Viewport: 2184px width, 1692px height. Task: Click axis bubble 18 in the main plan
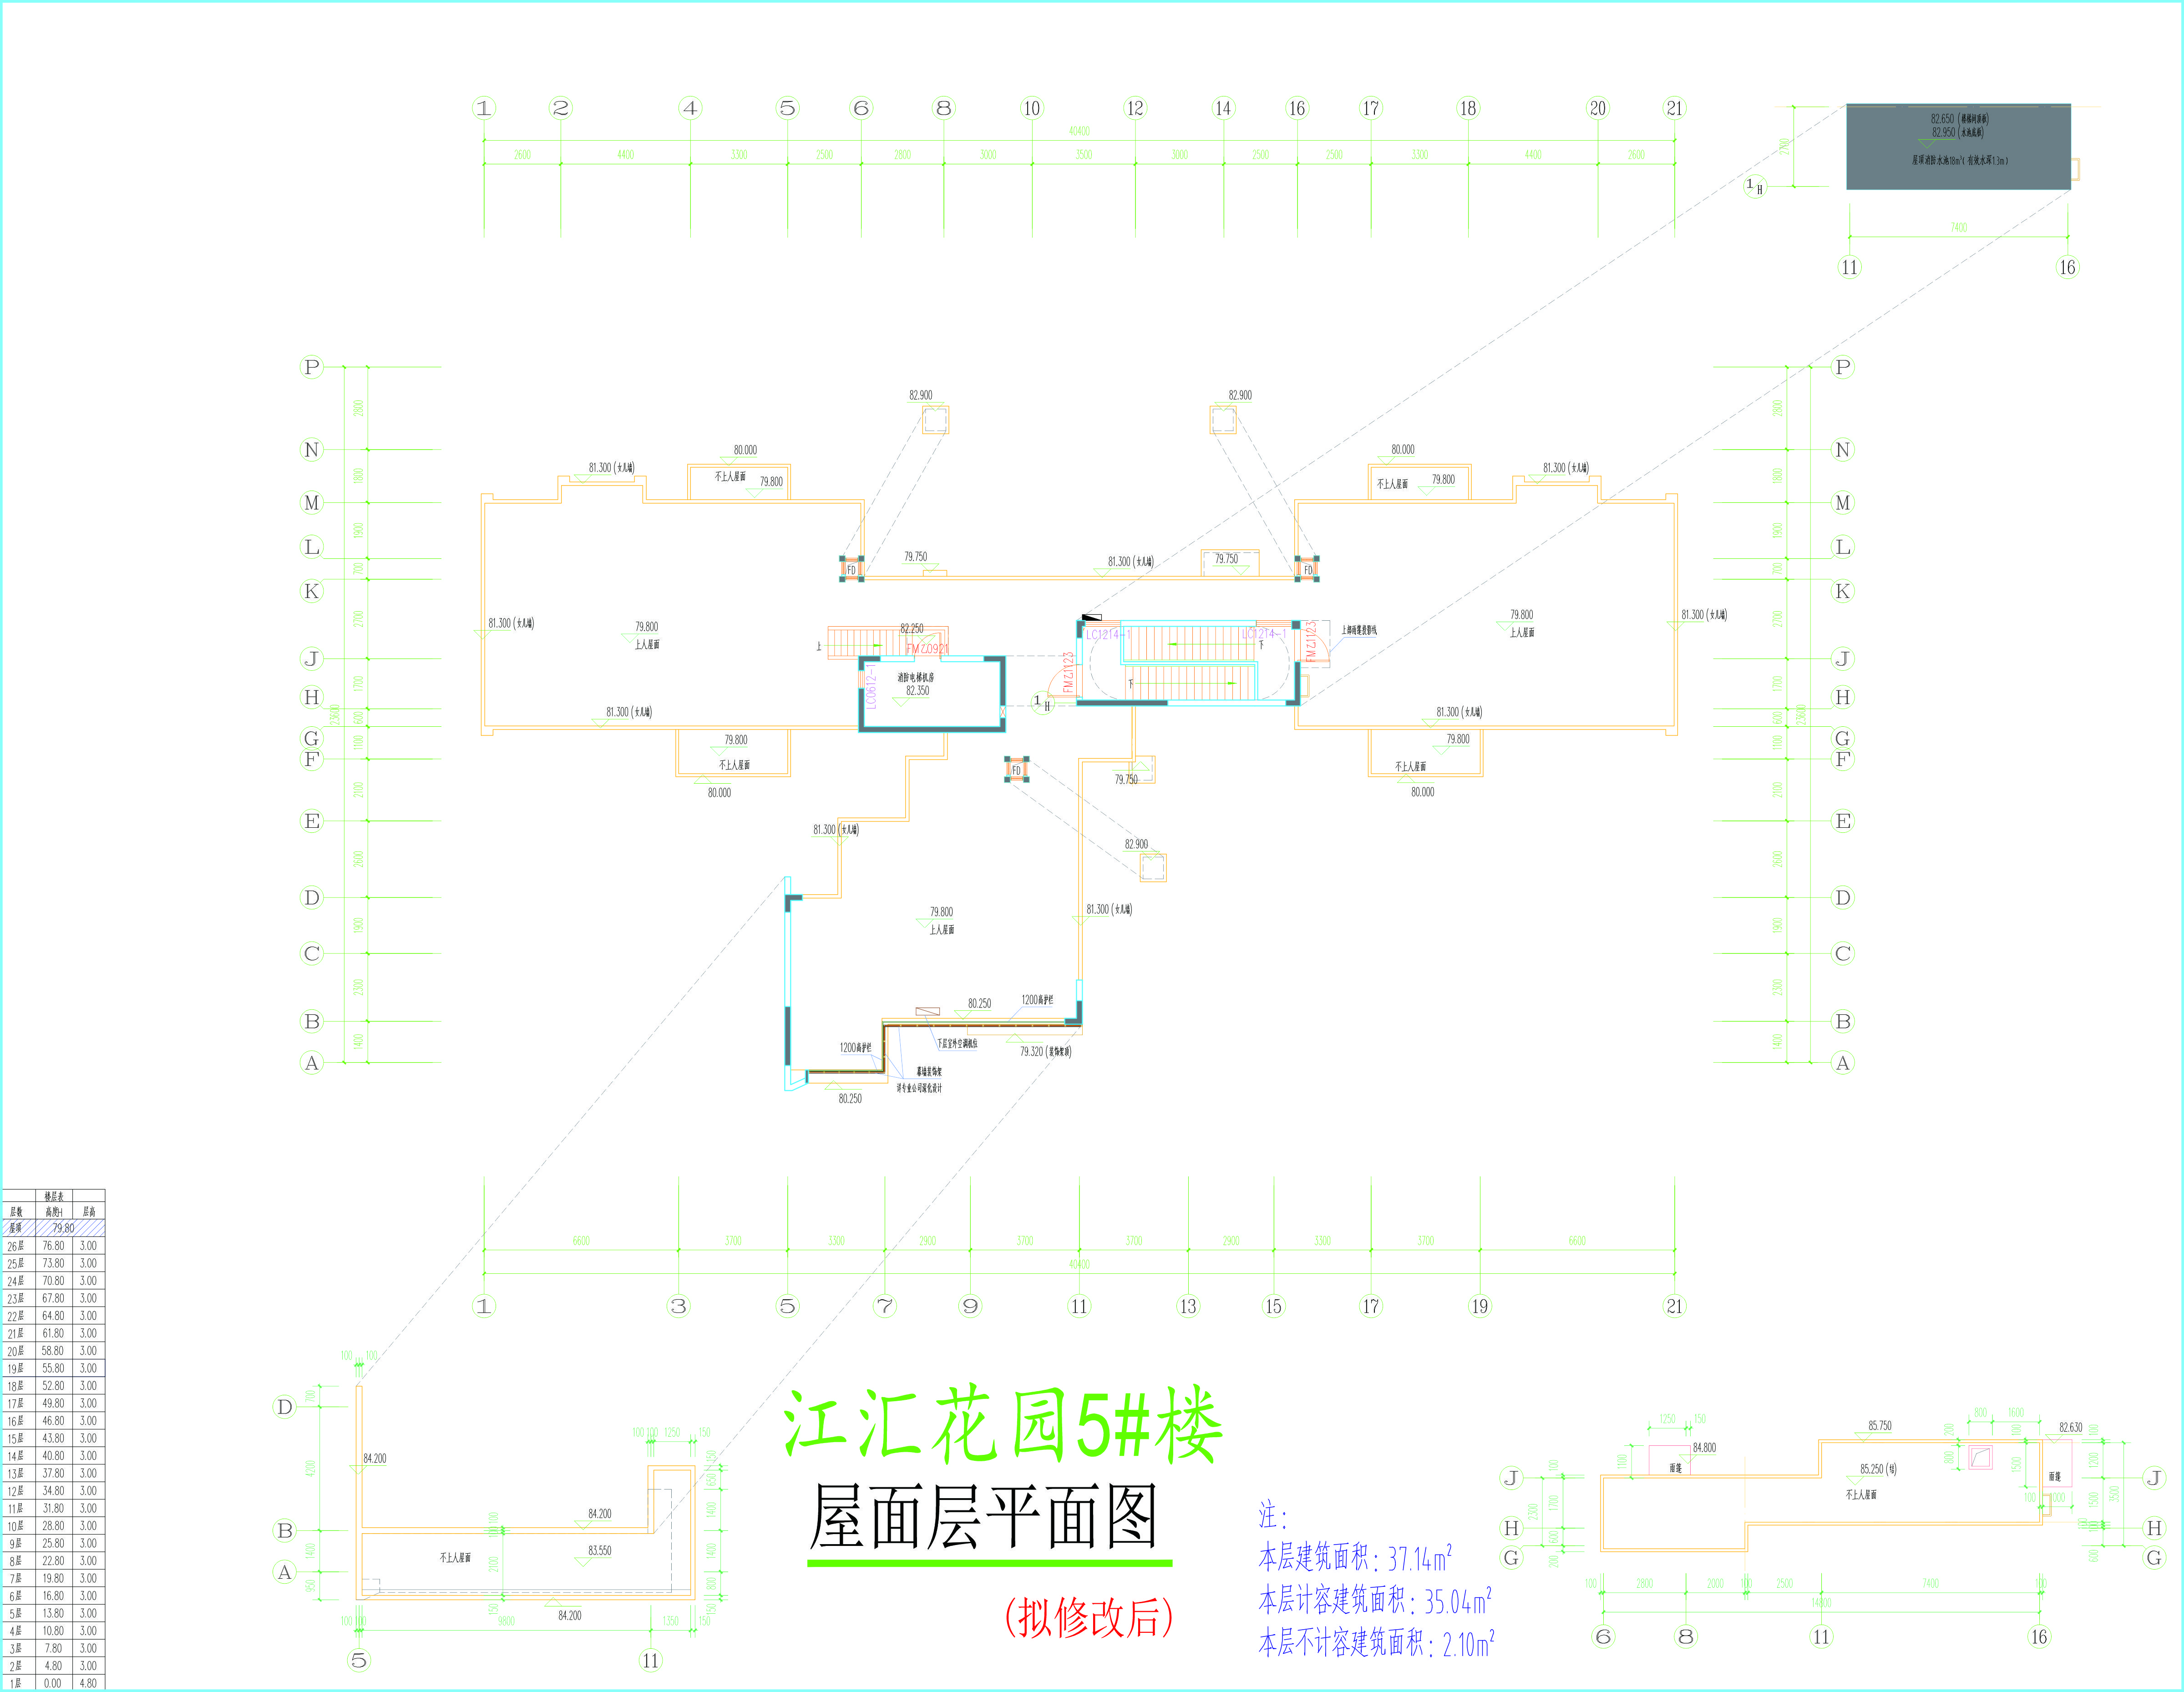click(1468, 108)
